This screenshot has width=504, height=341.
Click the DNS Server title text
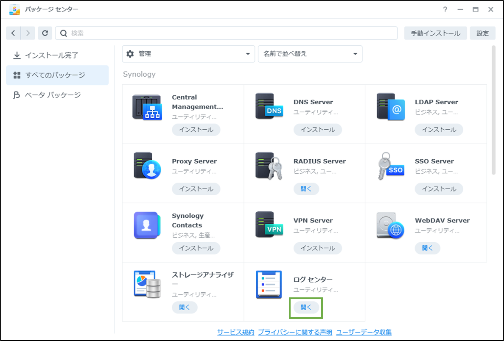[313, 102]
